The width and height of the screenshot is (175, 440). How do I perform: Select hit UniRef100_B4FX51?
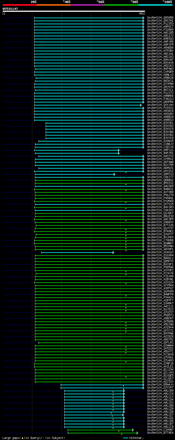coord(160,153)
